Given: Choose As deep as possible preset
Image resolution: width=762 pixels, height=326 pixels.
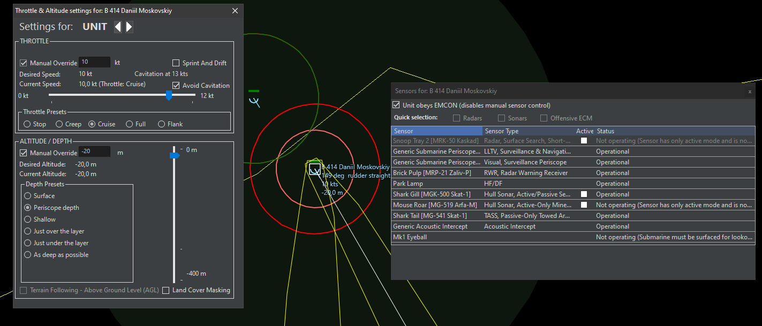Looking at the screenshot, I should 28,255.
